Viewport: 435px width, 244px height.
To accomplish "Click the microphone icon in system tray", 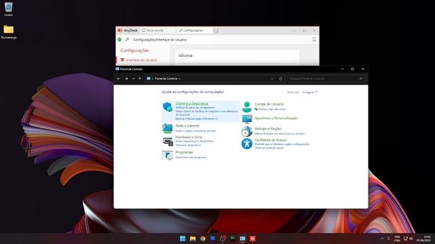I will 389,239.
